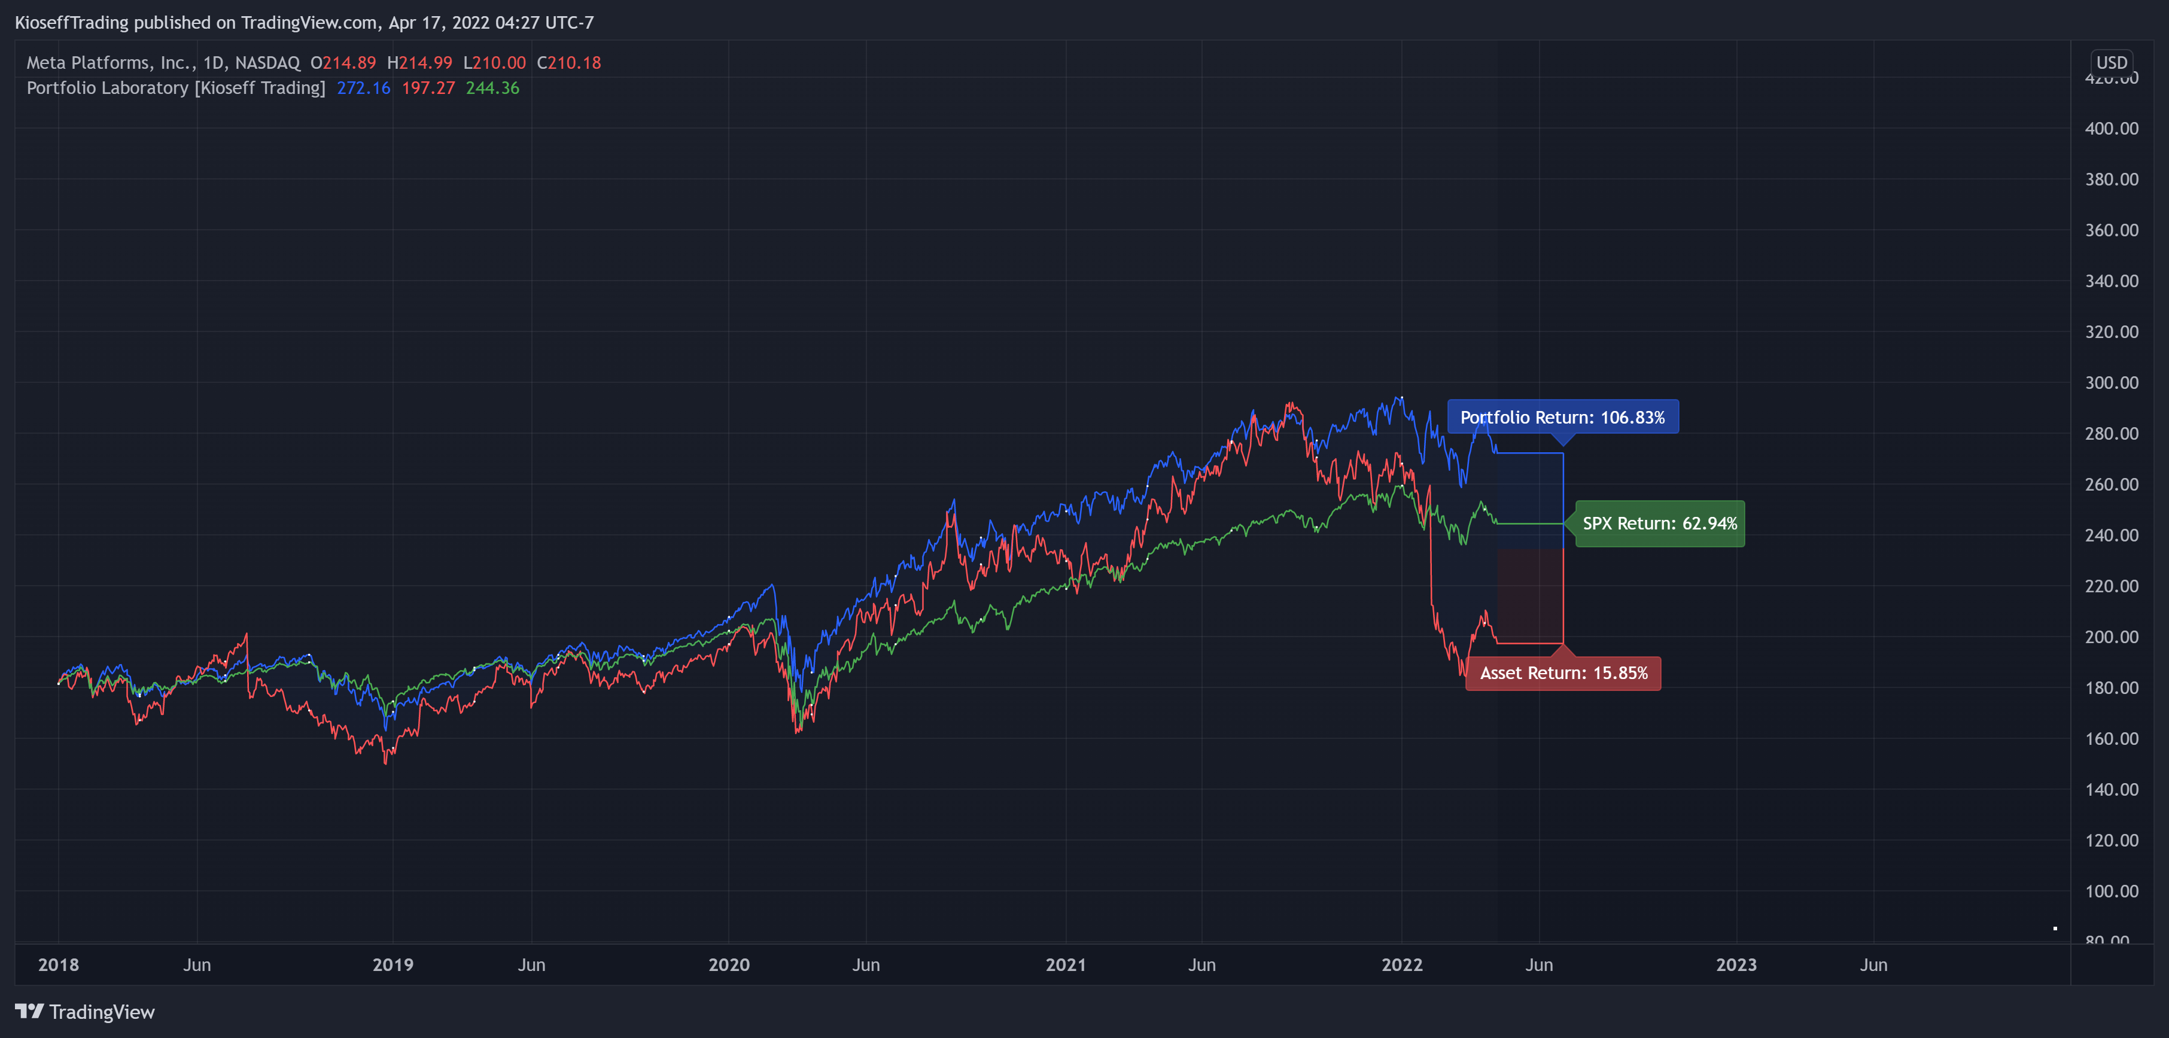
Task: Click the high price H214.99
Action: (419, 63)
